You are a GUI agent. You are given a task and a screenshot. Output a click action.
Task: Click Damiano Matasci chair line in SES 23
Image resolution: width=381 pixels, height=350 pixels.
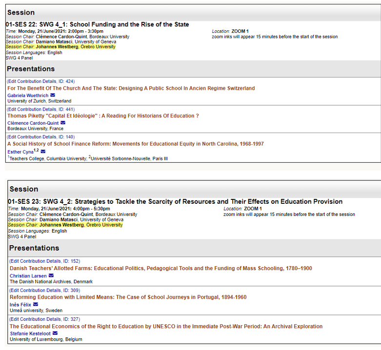click(65, 220)
